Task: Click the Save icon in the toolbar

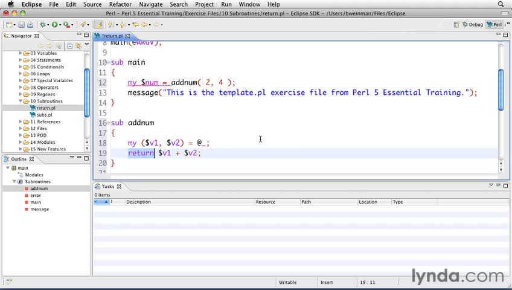Action: (x=21, y=25)
